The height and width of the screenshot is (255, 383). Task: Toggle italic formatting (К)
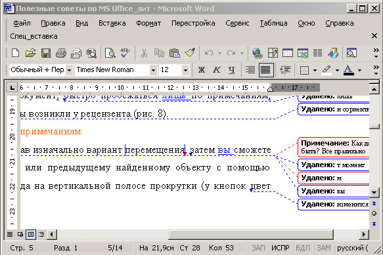coord(216,70)
